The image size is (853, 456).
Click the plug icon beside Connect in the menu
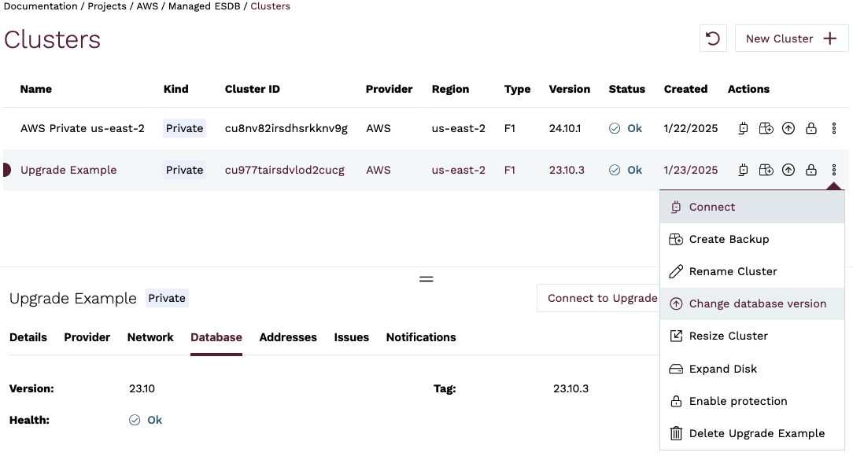tap(676, 206)
